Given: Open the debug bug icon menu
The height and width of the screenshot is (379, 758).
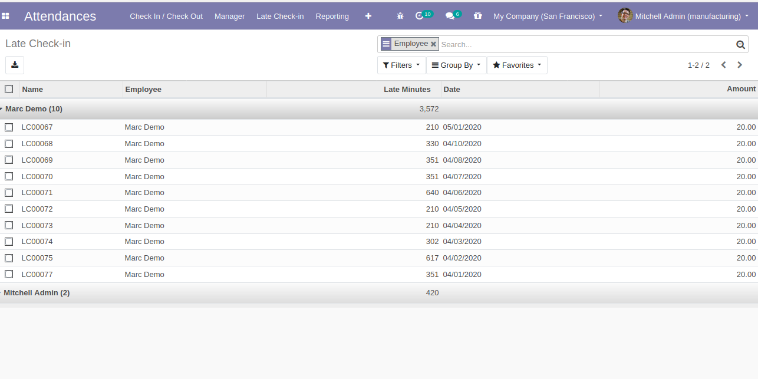Looking at the screenshot, I should 400,16.
